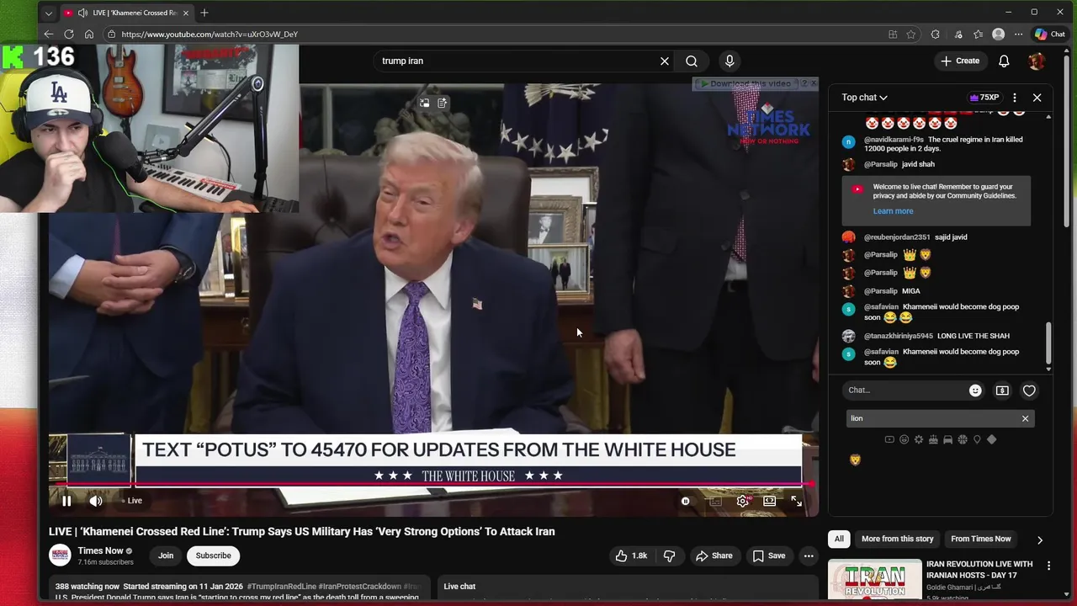Open YouTube notifications bell
Image resolution: width=1077 pixels, height=606 pixels.
click(x=1004, y=61)
